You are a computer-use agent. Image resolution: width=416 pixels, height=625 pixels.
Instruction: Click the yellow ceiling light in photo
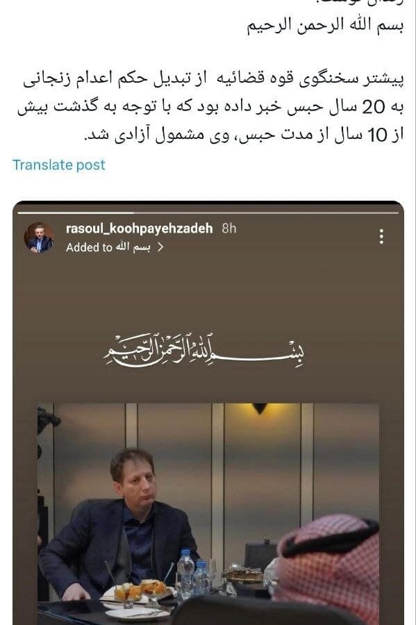pyautogui.click(x=260, y=408)
